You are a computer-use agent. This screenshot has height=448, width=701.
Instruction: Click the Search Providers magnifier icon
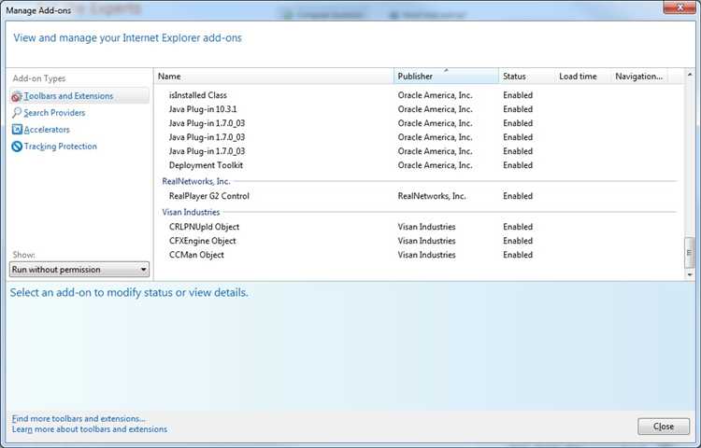pyautogui.click(x=17, y=113)
